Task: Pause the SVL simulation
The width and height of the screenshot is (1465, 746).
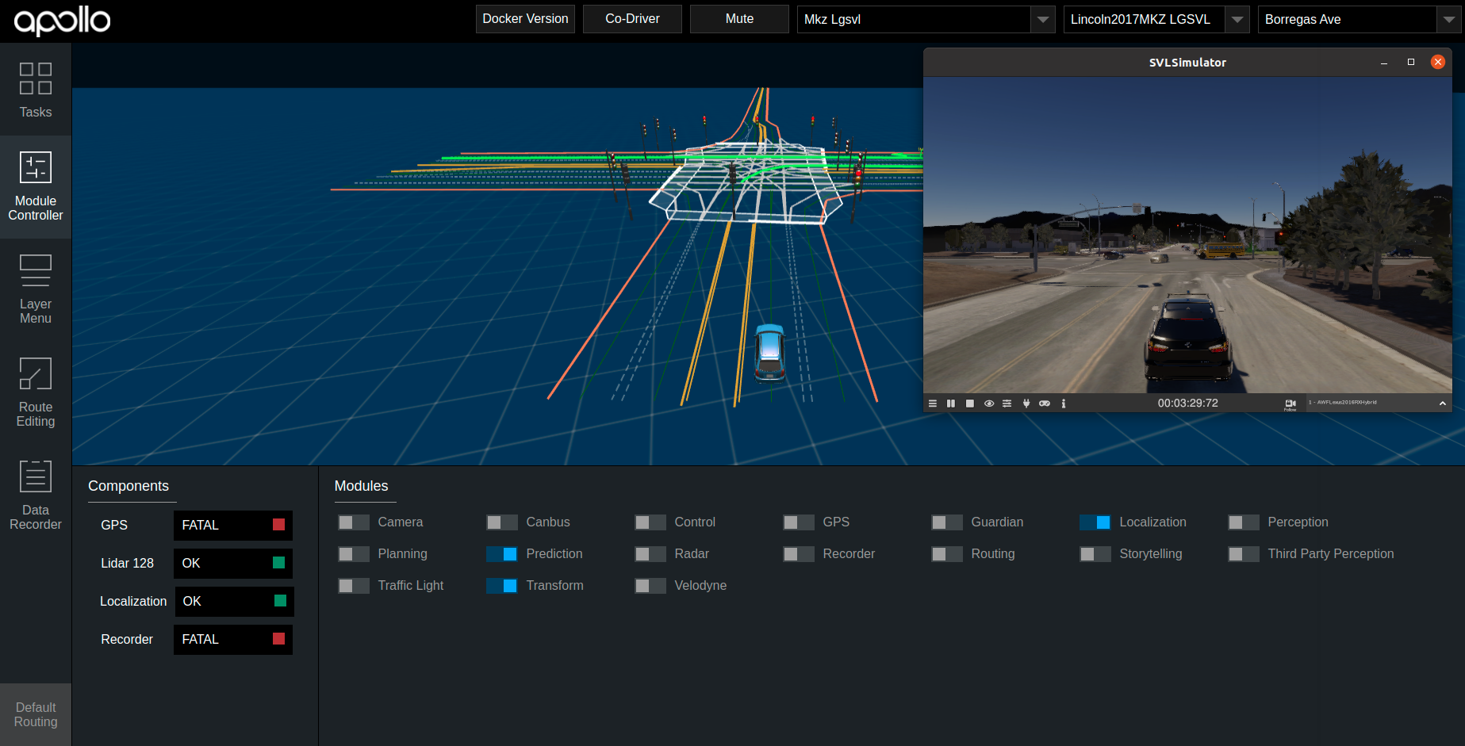Action: [x=950, y=404]
